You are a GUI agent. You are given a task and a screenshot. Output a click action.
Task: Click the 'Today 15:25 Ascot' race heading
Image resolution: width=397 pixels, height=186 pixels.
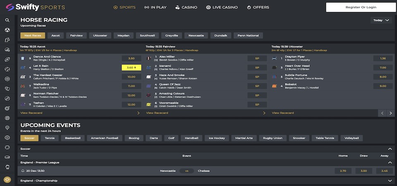point(33,47)
